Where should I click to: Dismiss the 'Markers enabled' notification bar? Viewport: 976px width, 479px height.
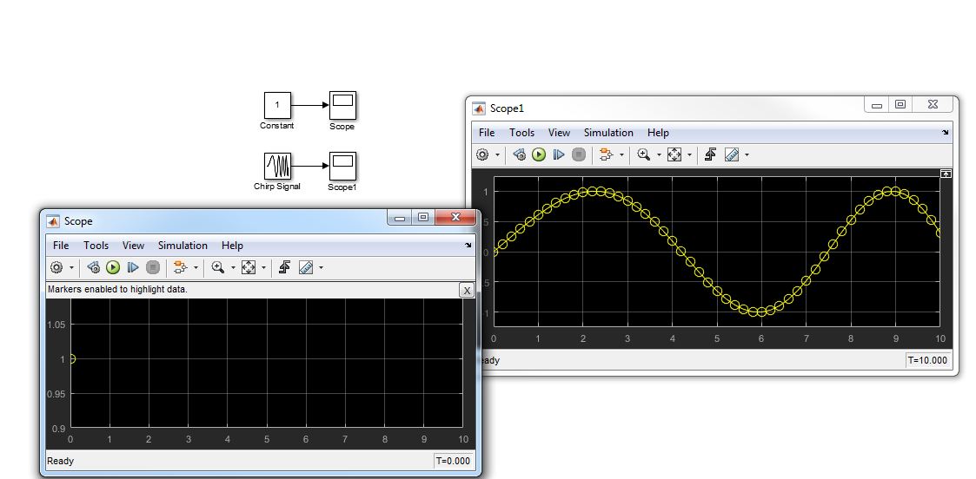click(468, 290)
